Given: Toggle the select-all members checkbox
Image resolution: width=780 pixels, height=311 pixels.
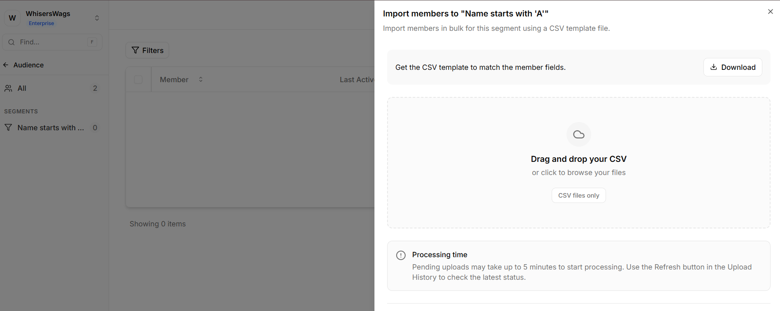Looking at the screenshot, I should (138, 79).
